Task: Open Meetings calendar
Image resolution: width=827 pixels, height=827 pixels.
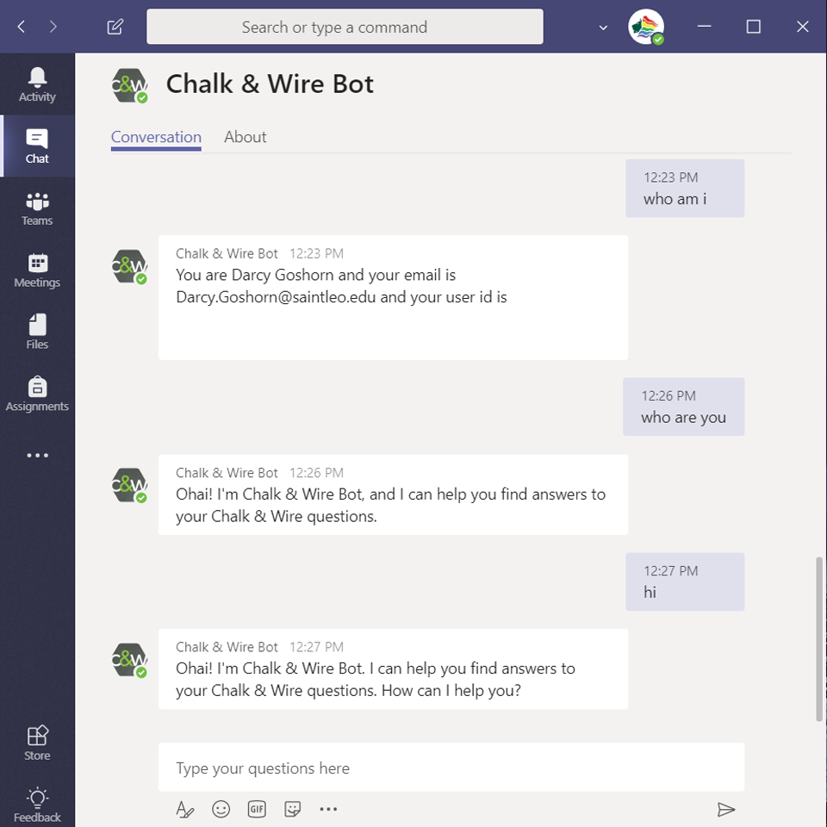Action: [x=37, y=270]
